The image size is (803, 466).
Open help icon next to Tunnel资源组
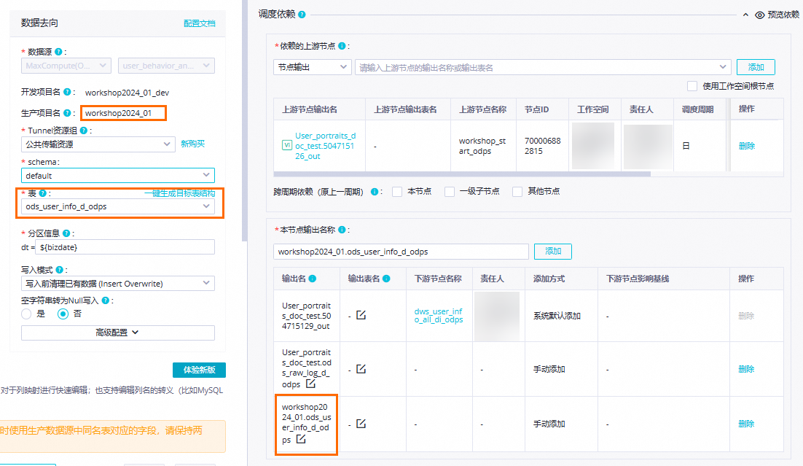(x=84, y=131)
